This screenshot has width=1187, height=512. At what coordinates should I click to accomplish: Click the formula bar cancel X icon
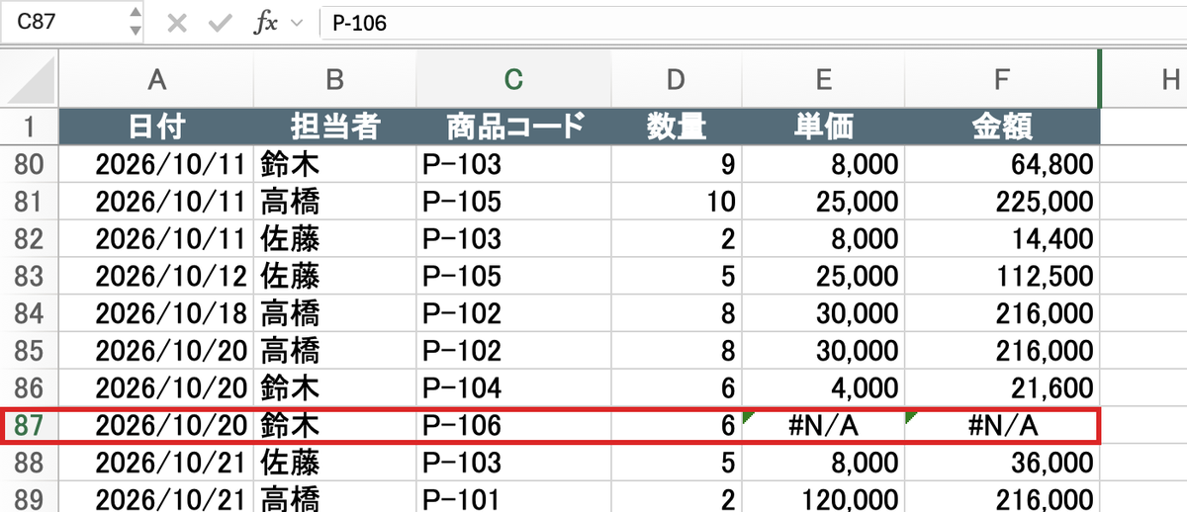click(177, 23)
